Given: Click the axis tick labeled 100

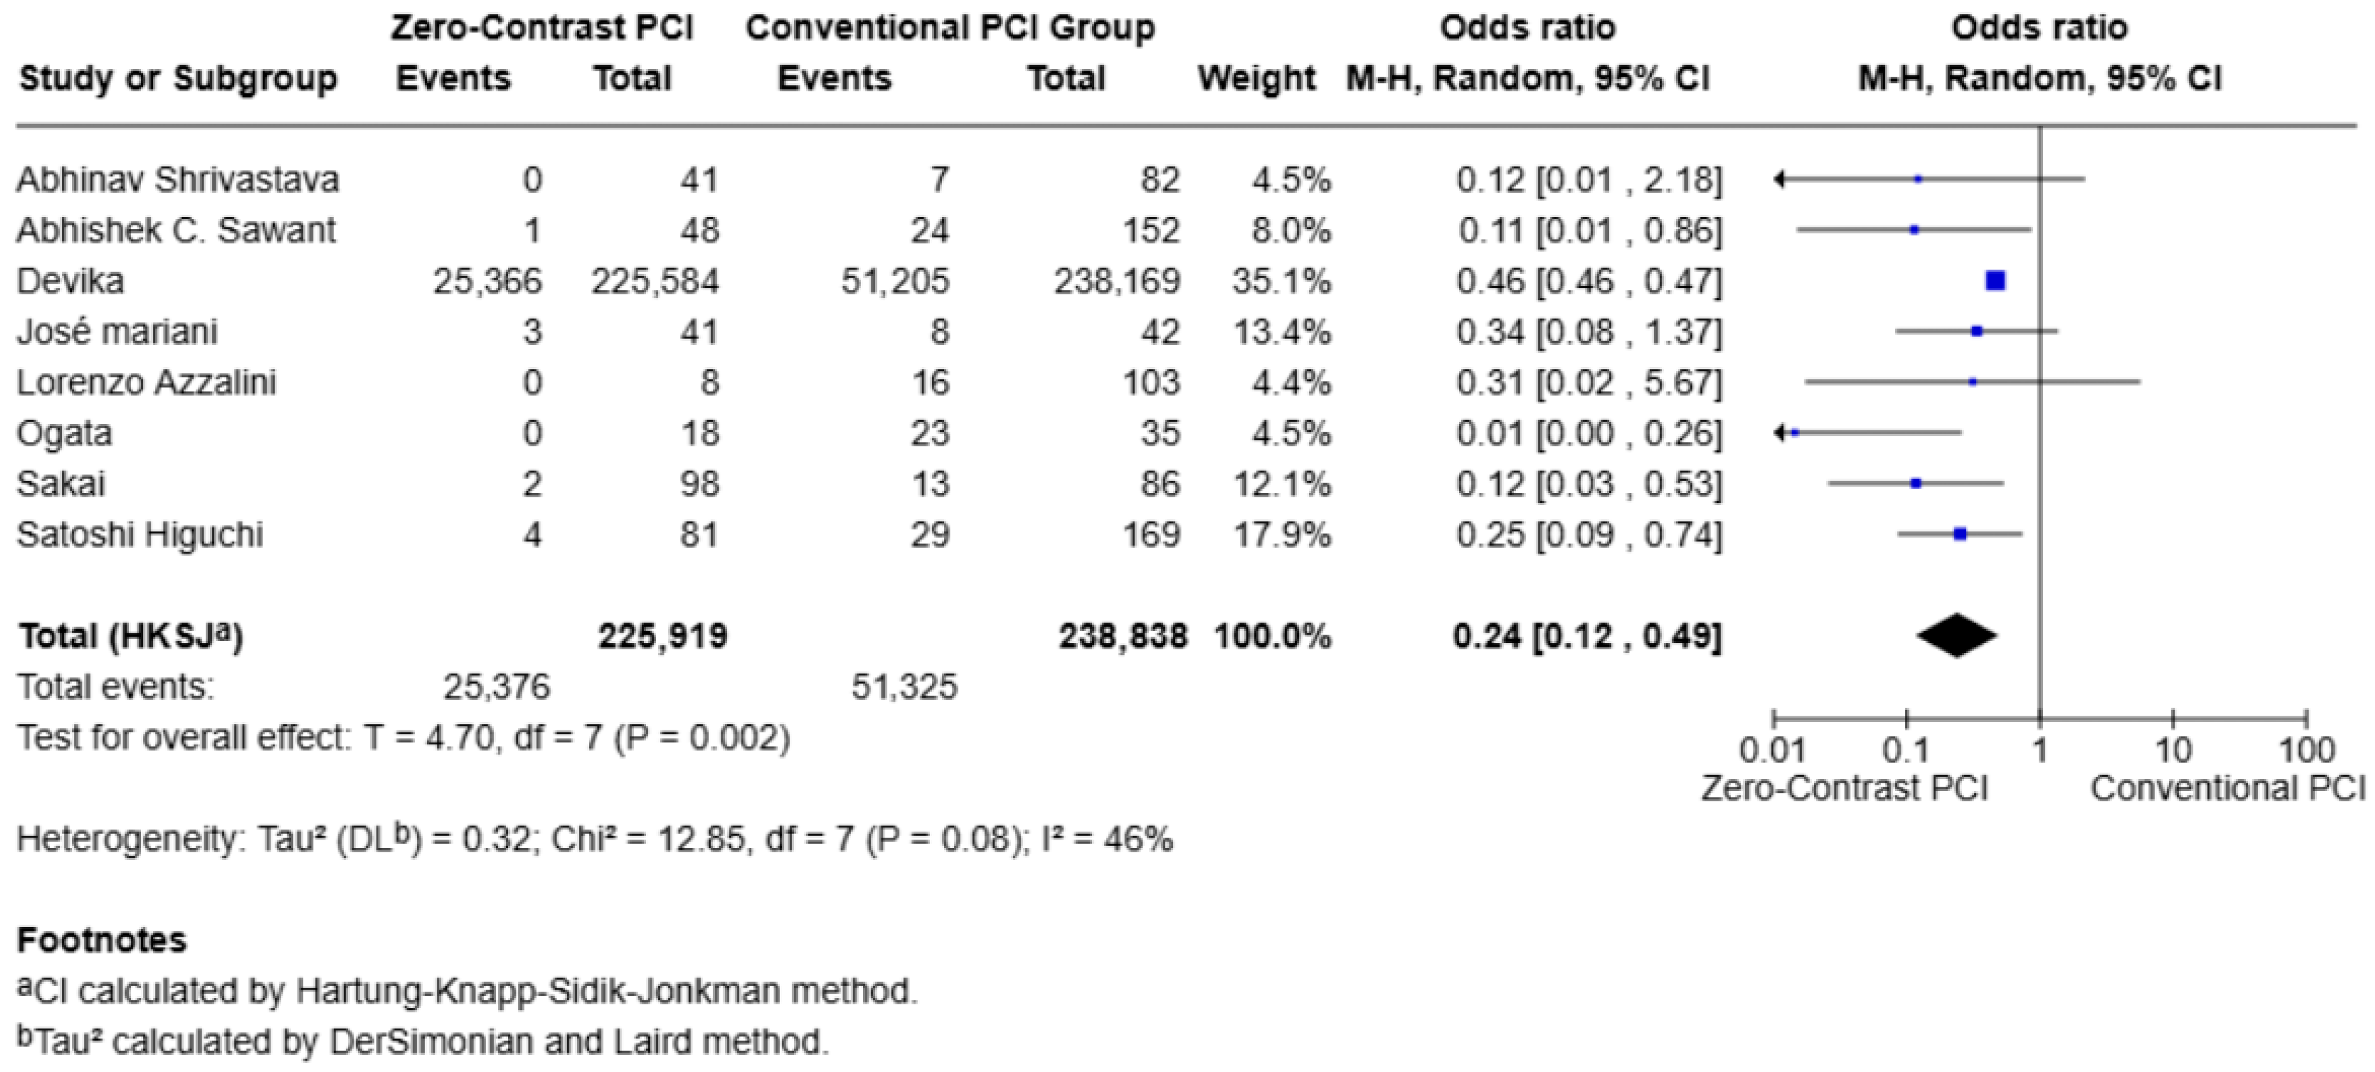Looking at the screenshot, I should point(2307,750).
